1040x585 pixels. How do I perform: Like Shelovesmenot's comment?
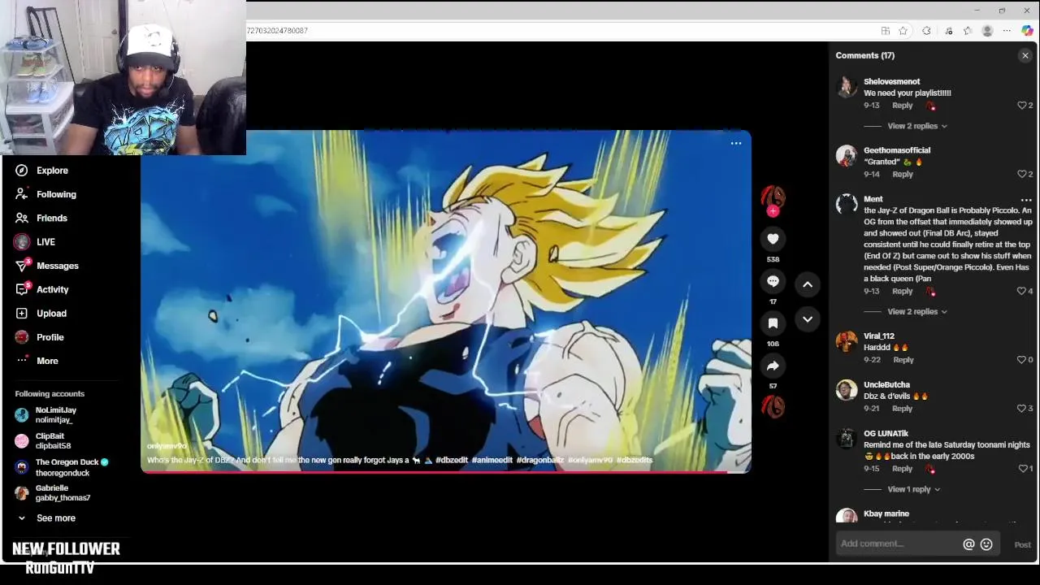click(1022, 106)
